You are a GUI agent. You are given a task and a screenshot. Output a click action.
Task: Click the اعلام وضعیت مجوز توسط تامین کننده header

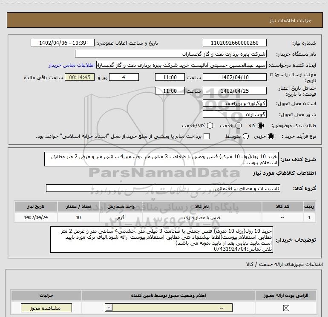[x=168, y=295]
